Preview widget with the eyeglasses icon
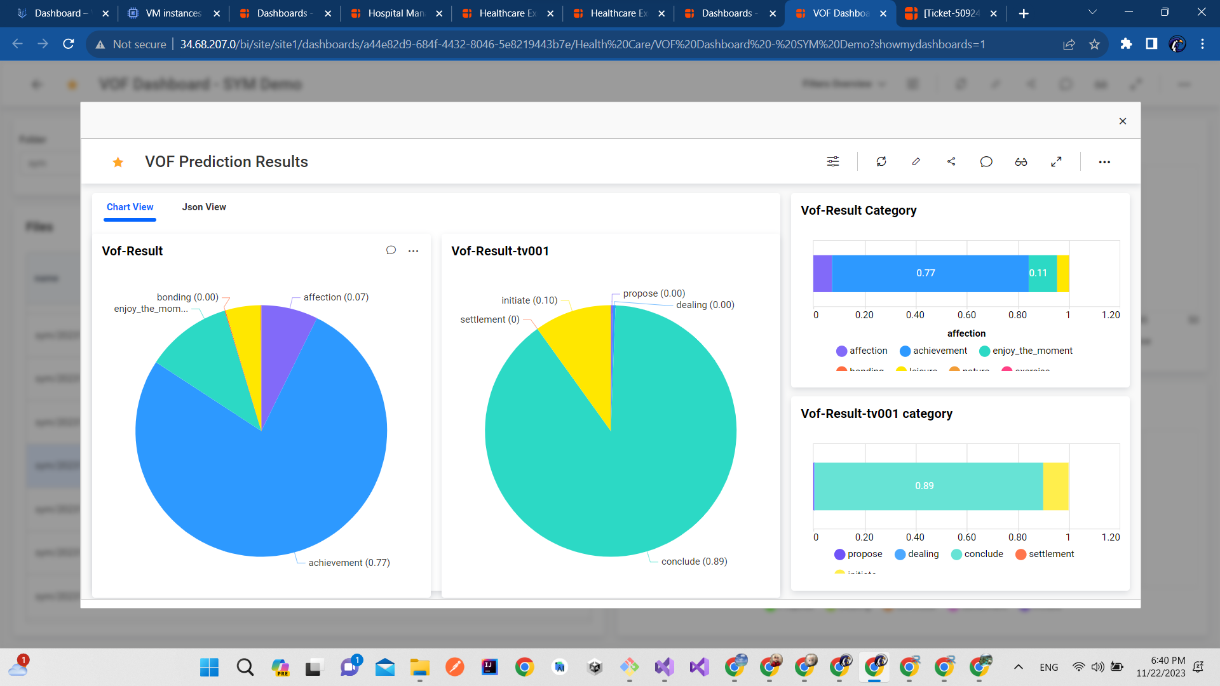 pos(1020,162)
